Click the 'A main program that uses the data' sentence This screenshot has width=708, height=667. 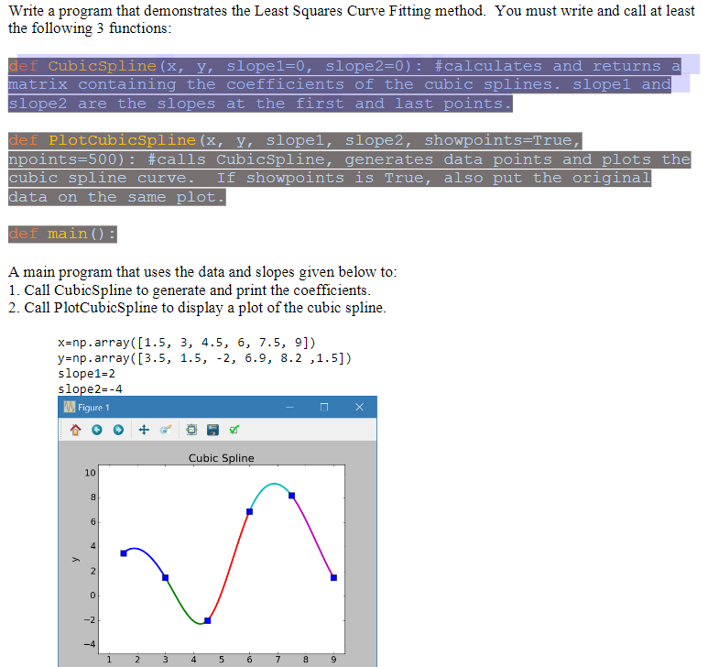point(202,272)
